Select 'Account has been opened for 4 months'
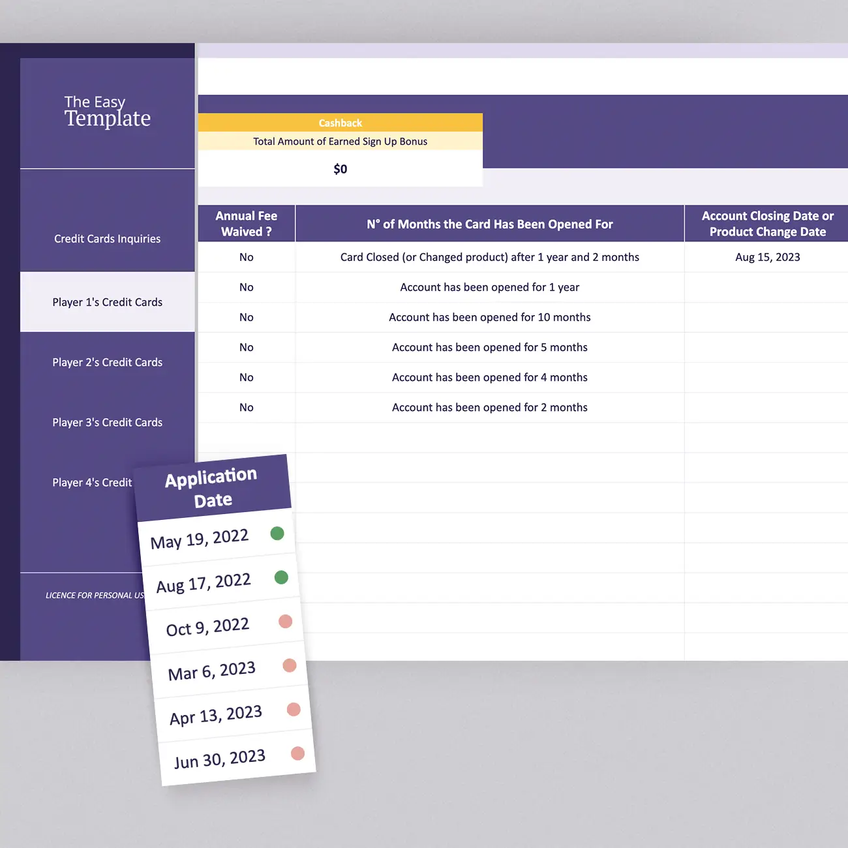The image size is (848, 848). 490,377
